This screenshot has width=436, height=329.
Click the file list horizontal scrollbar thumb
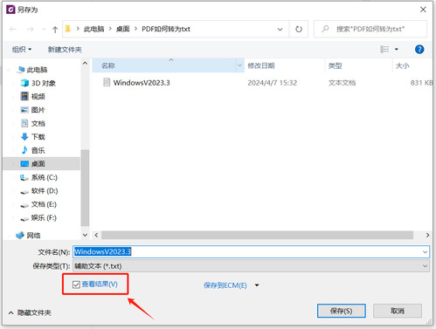click(257, 235)
